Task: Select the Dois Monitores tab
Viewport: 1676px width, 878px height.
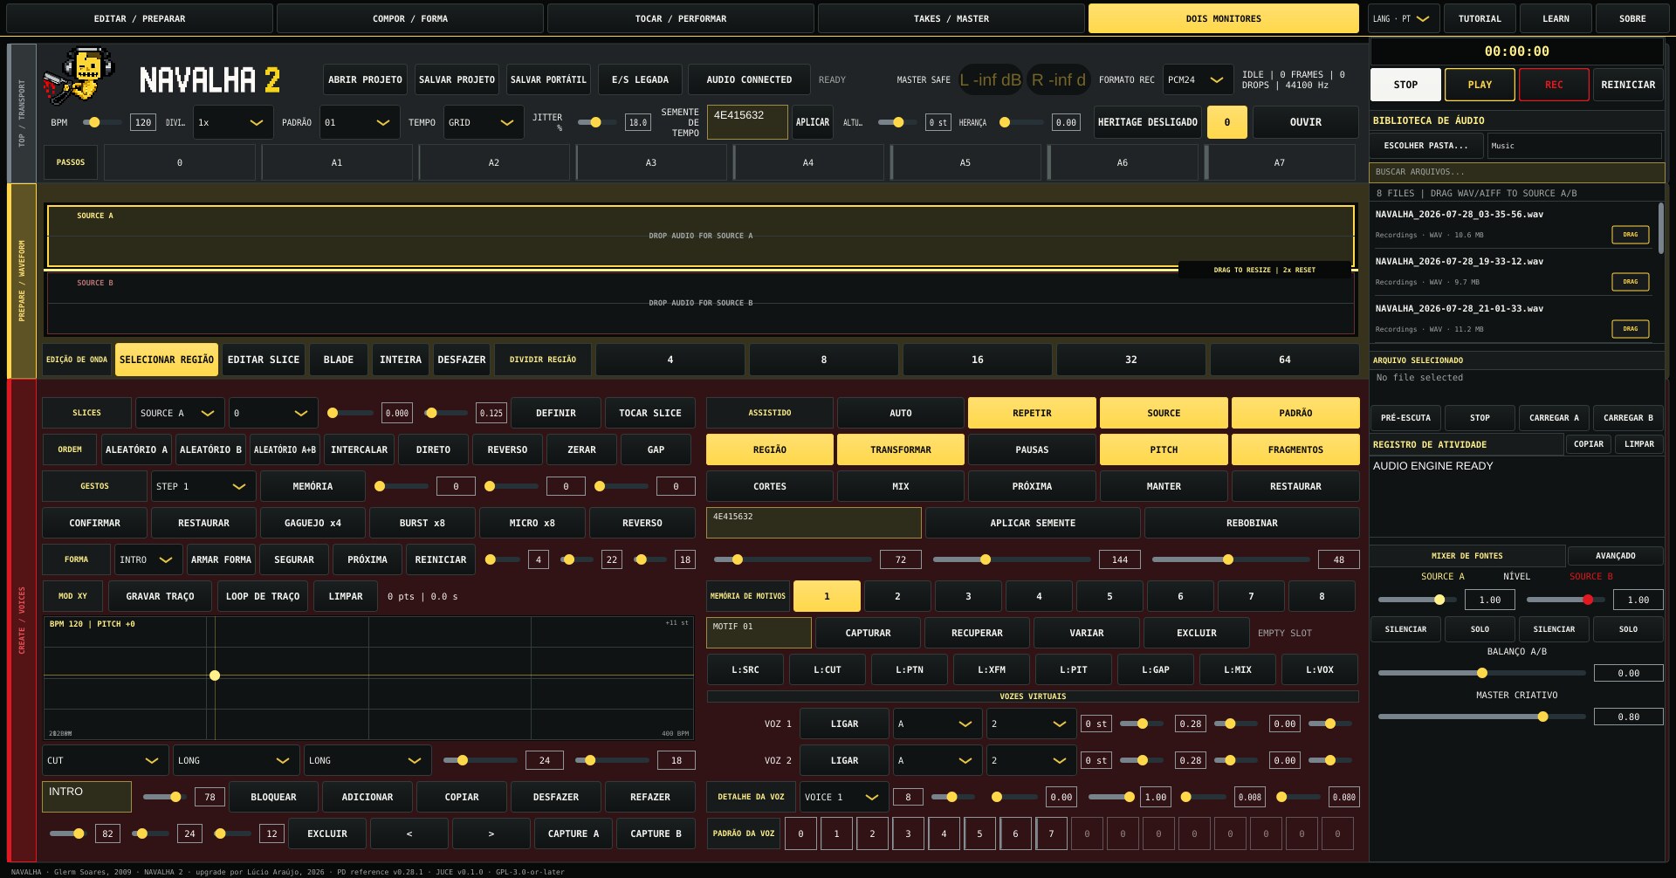Action: 1223,18
